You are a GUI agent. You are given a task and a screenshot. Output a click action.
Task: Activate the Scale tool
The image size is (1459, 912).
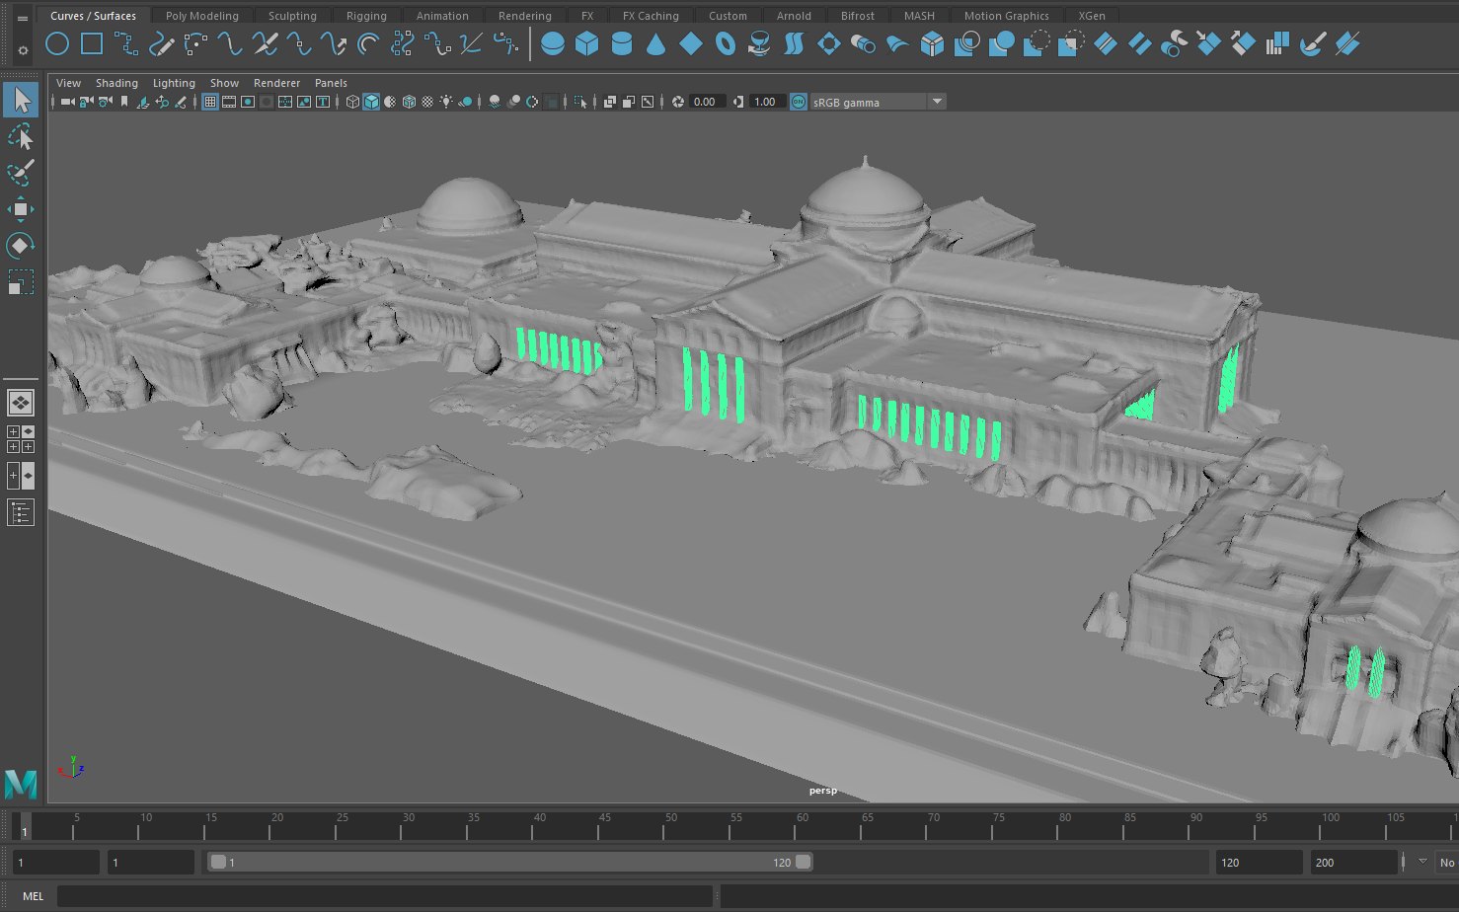click(21, 283)
